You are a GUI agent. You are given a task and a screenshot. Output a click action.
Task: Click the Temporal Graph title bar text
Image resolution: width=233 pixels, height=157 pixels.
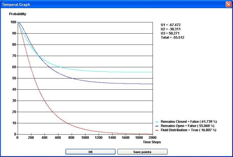16,4
